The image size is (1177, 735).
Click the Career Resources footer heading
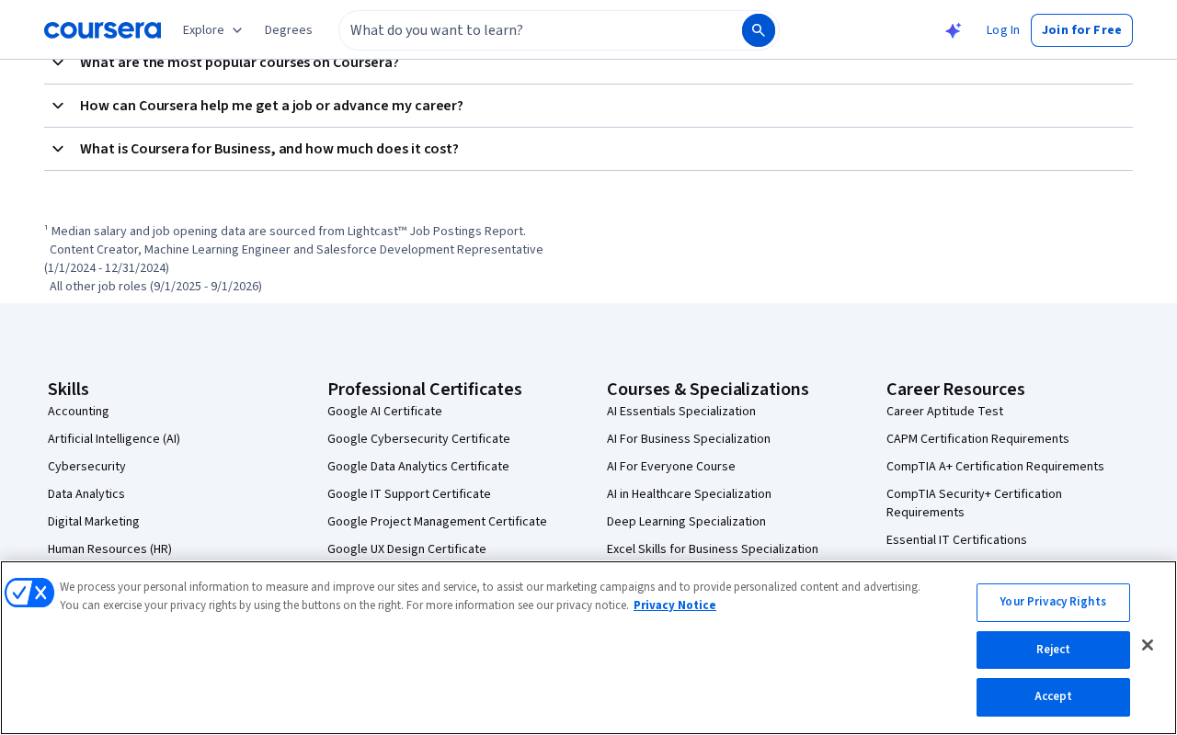[955, 389]
